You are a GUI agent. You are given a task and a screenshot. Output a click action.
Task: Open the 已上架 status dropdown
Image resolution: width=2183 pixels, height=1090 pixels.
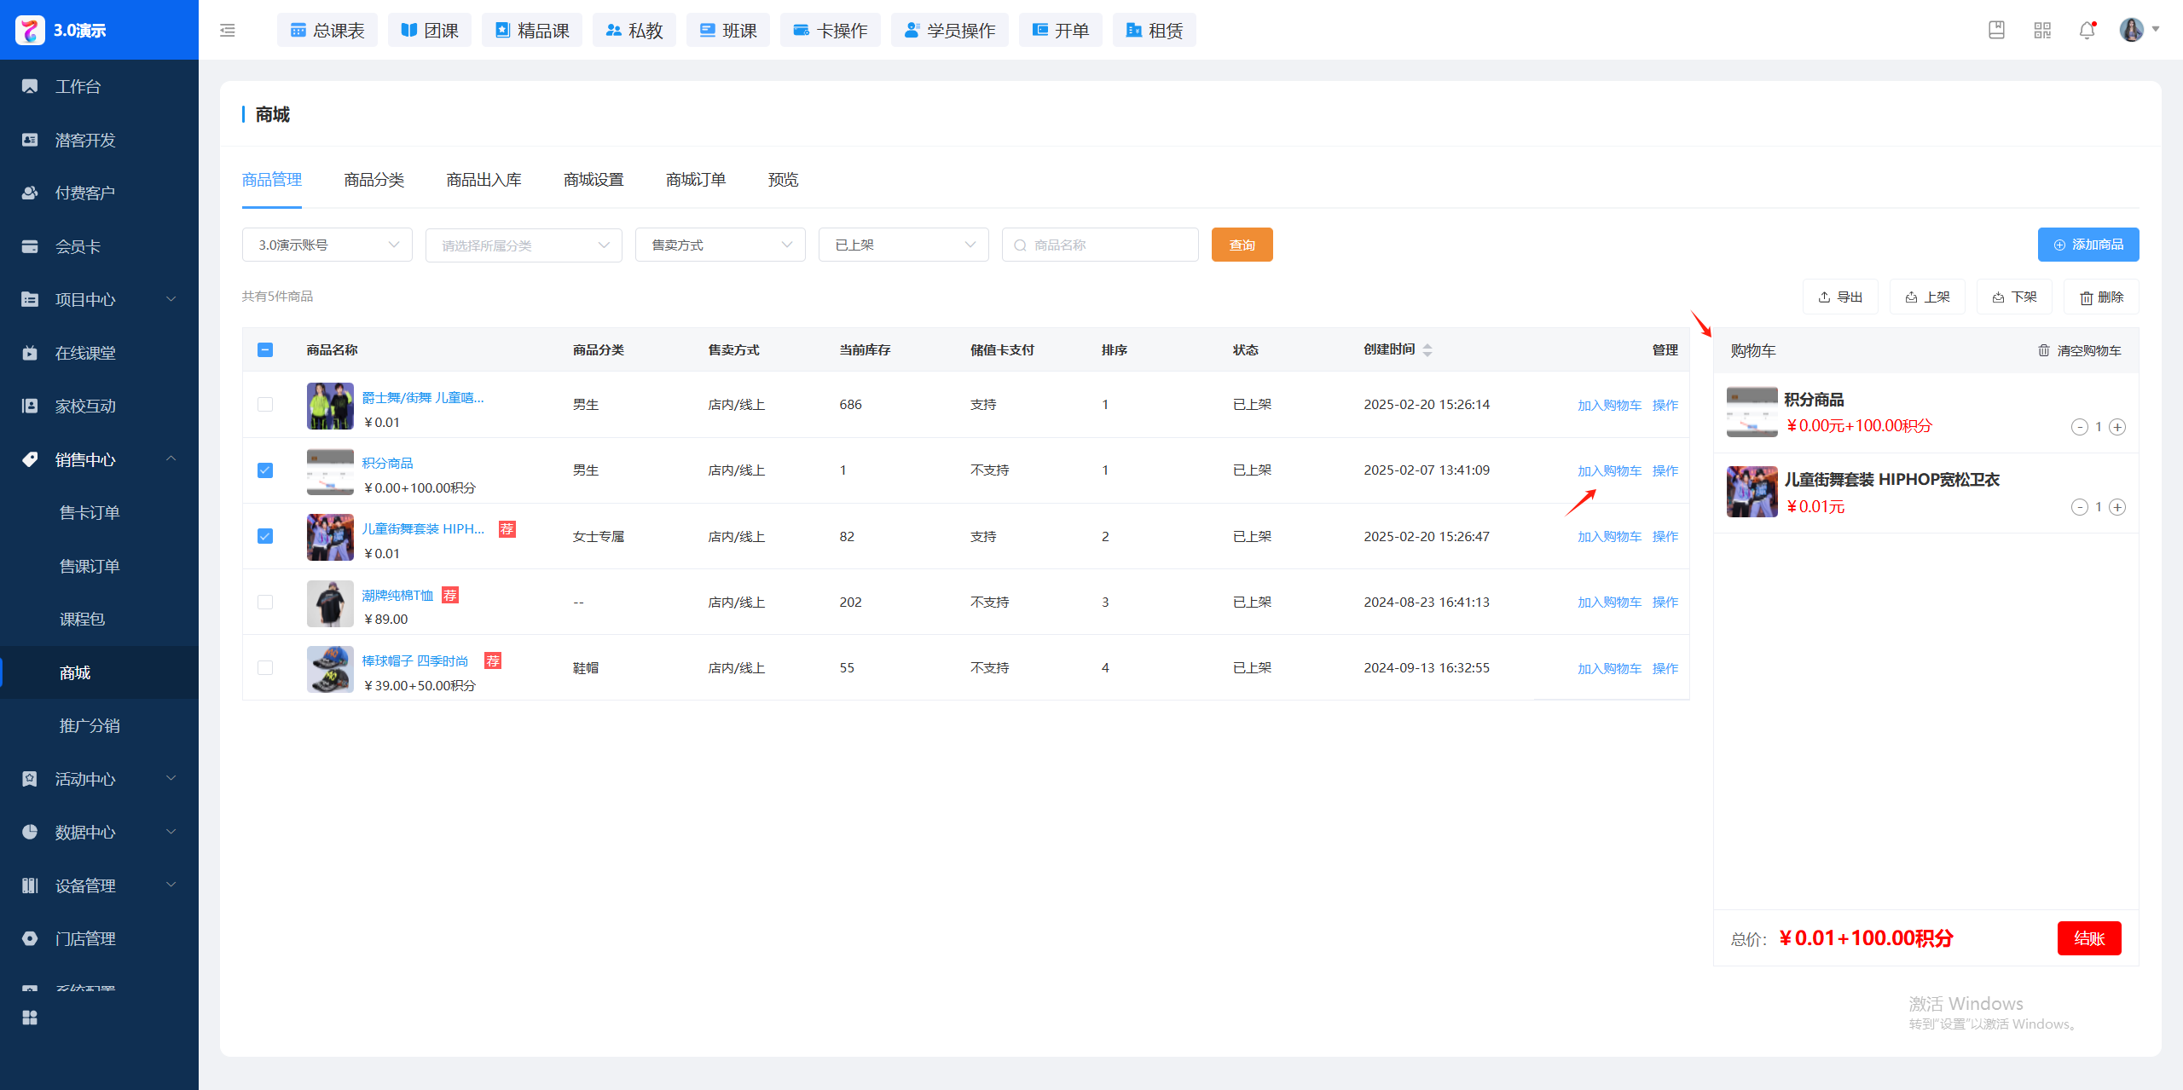coord(903,245)
